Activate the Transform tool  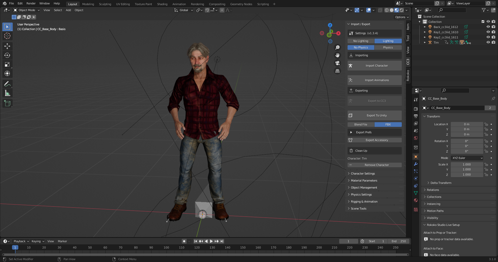tap(7, 73)
